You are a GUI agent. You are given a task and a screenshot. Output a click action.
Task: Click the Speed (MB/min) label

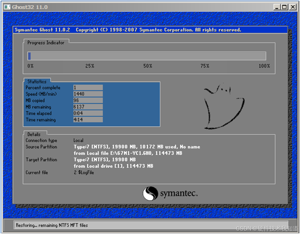click(x=41, y=94)
